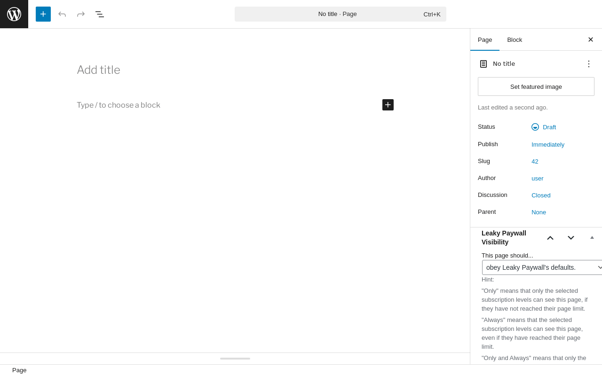Add a block using the inline plus button
The width and height of the screenshot is (602, 376).
point(388,105)
